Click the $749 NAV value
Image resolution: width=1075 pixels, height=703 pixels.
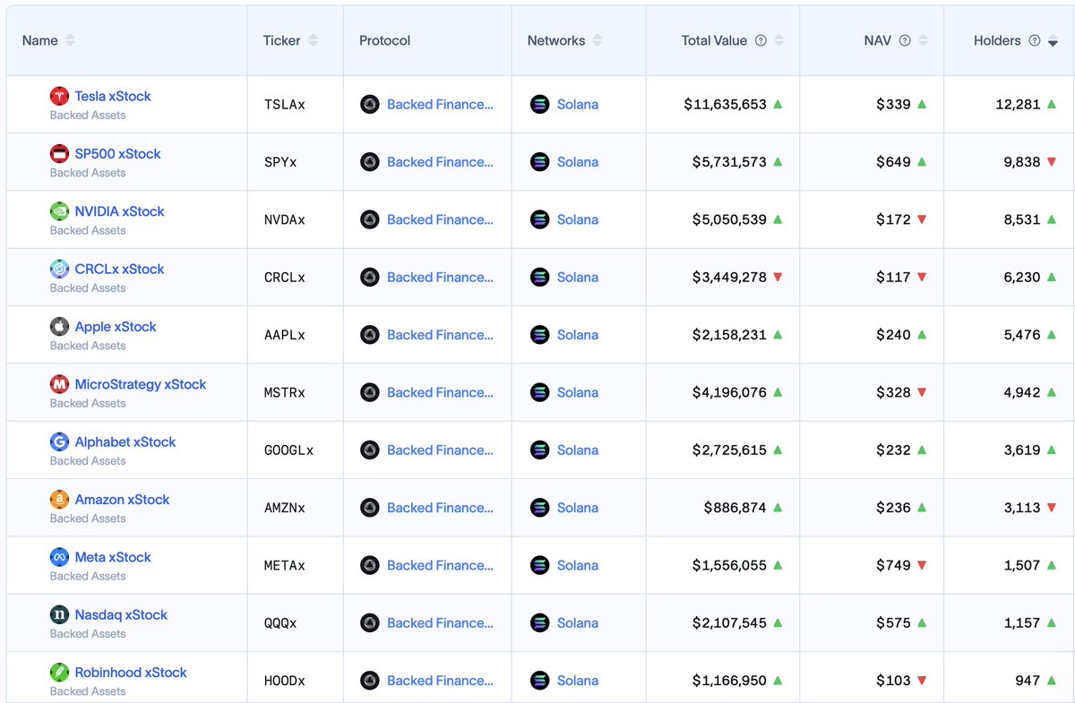893,565
